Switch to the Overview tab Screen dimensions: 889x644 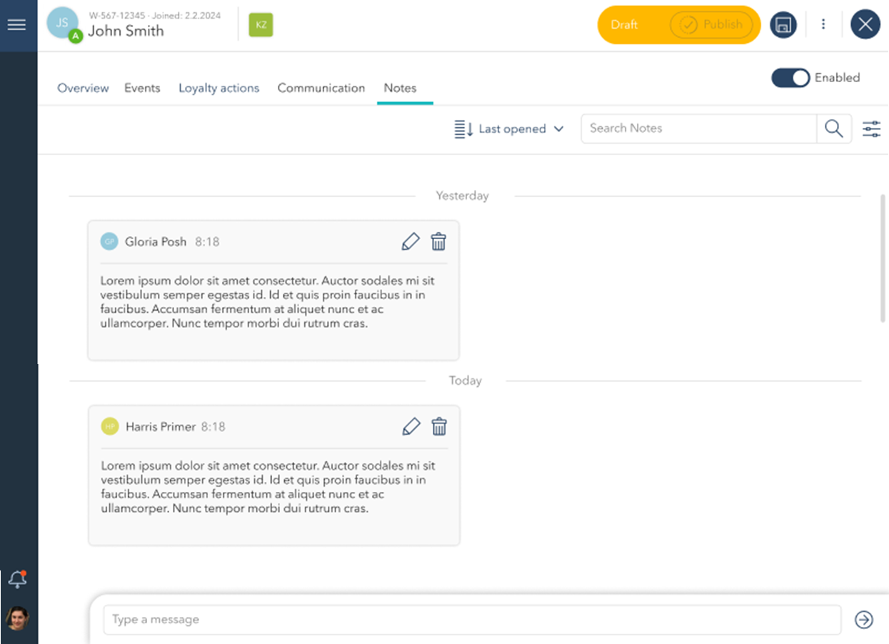coord(83,89)
